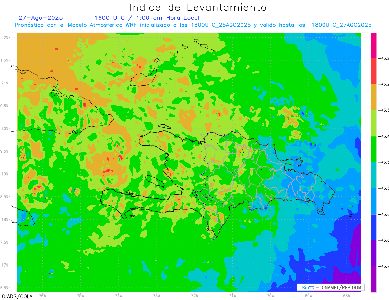The image size is (389, 300).
Task: Pick the royal blue swatch on the color bar
Action: click(374, 227)
